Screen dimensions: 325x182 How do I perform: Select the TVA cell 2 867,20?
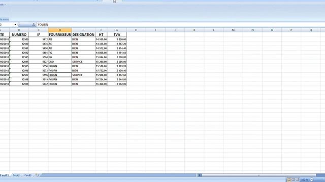(x=117, y=44)
